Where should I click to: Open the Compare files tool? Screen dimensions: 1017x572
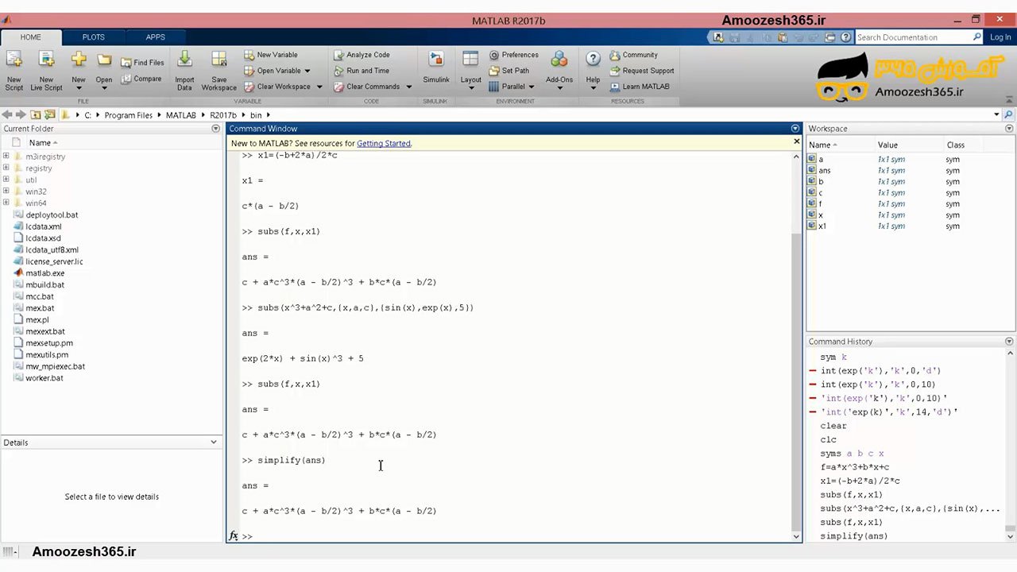click(x=141, y=79)
